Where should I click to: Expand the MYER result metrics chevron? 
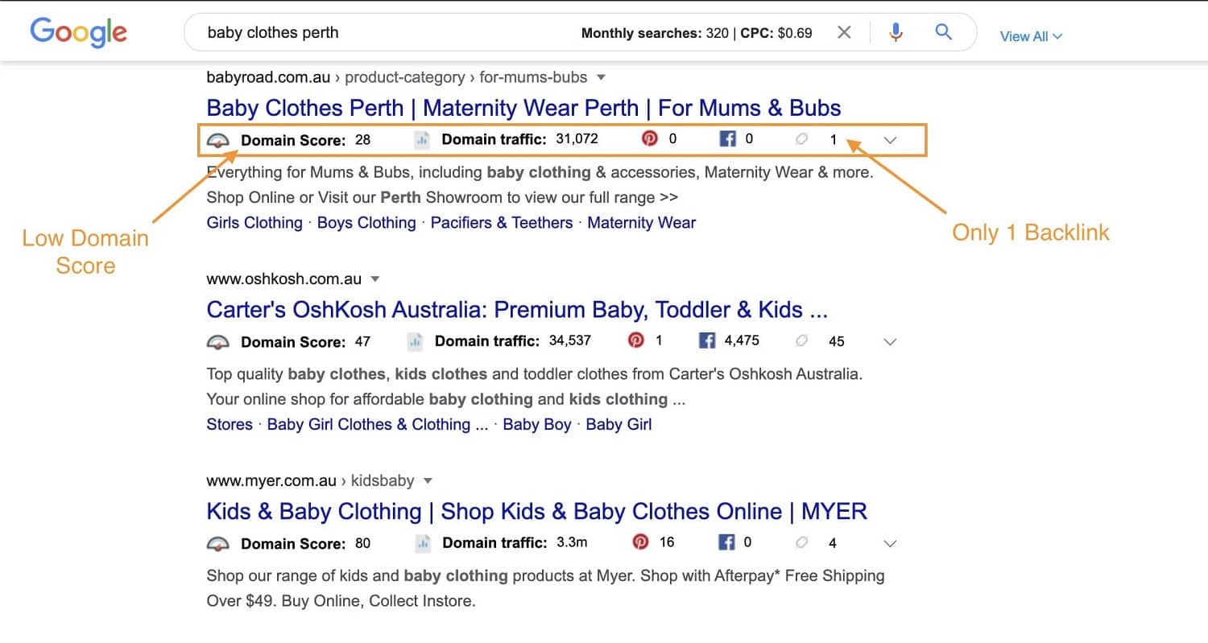(890, 543)
